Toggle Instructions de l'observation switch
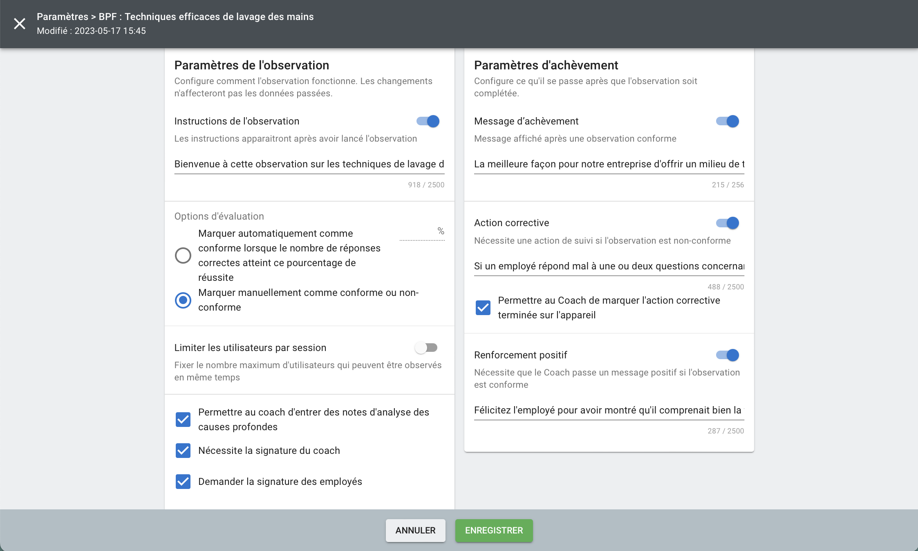 [x=428, y=121]
